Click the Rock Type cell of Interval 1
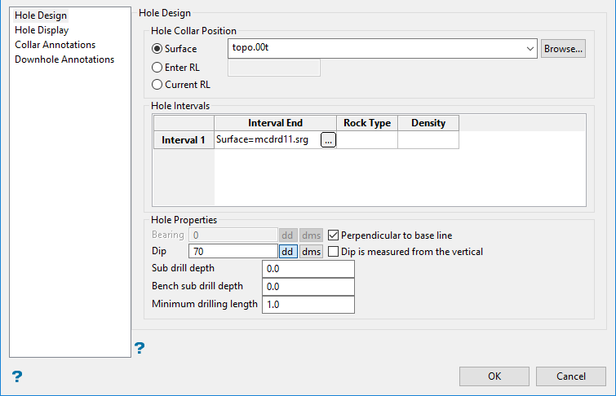The image size is (616, 396). pos(366,140)
